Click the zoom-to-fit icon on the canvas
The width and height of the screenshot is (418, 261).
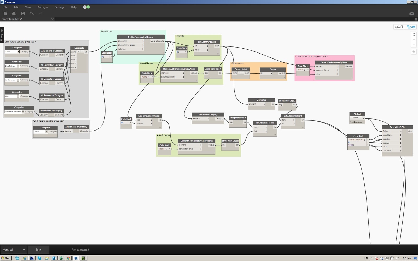coord(414,34)
